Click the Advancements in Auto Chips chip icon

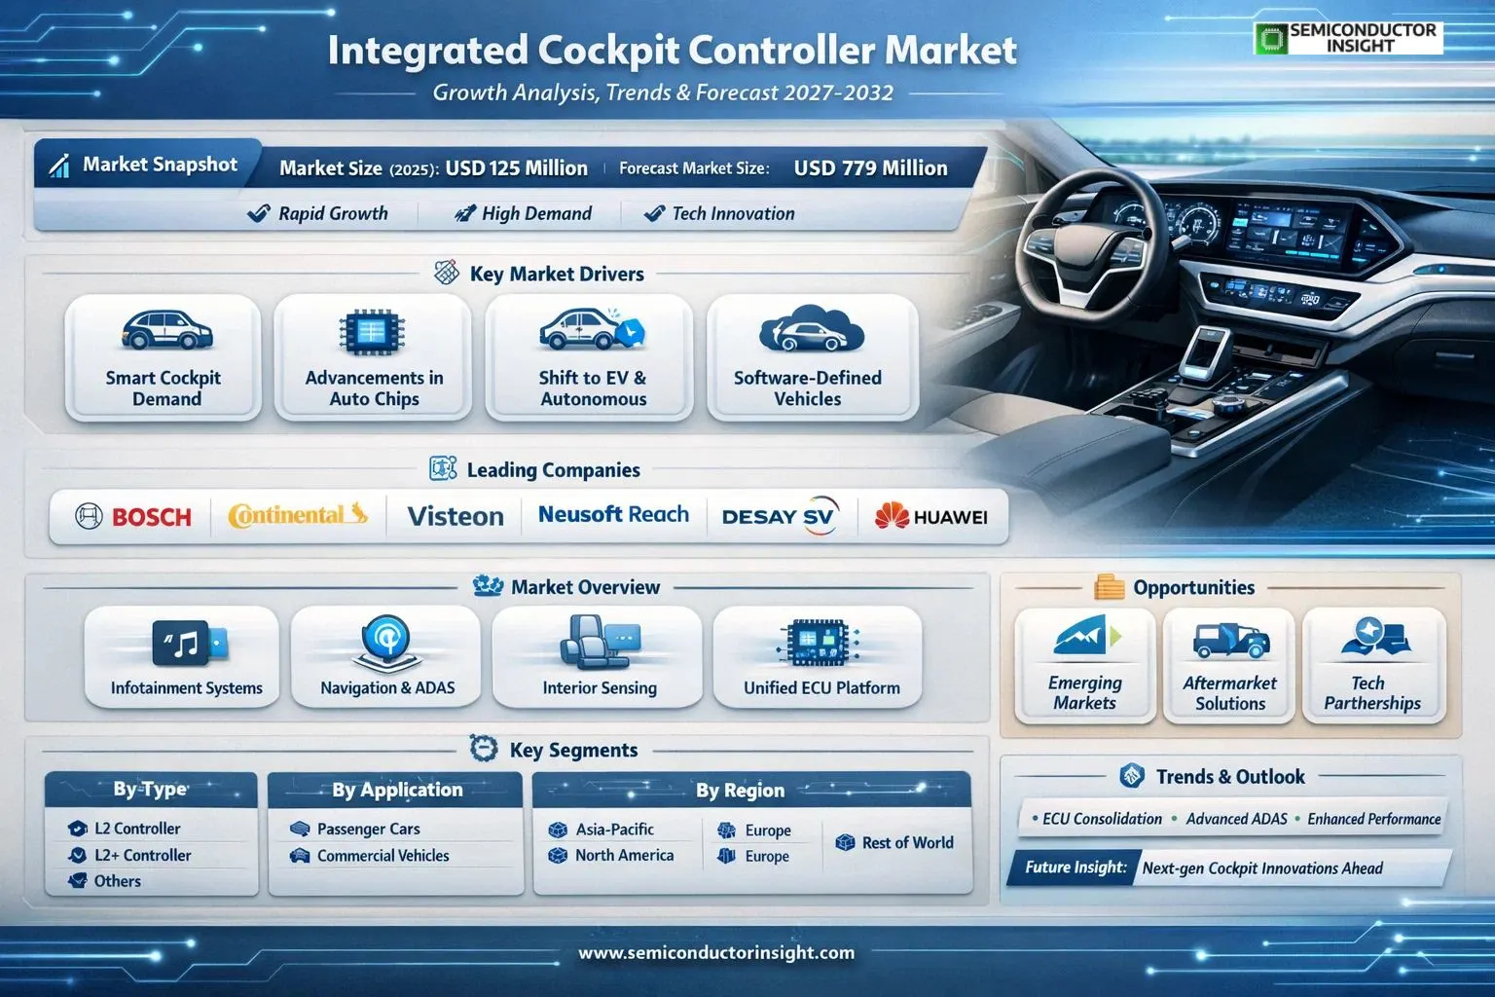coord(373,332)
